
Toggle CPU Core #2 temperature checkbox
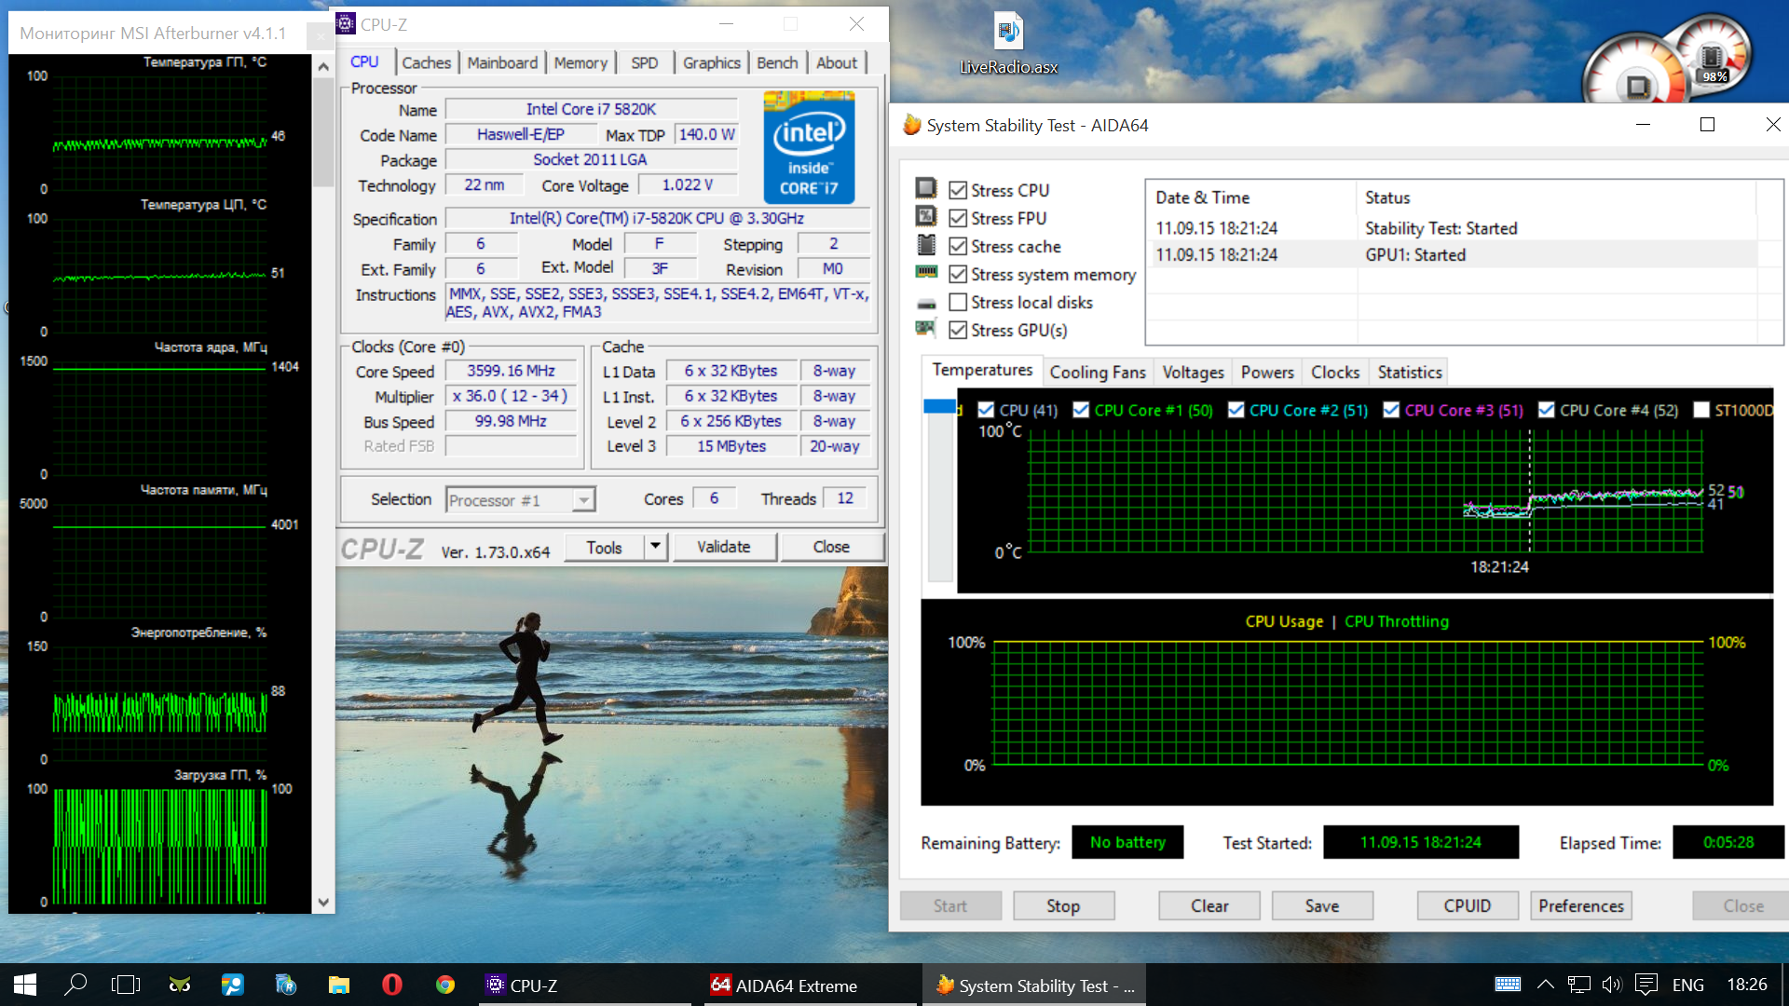point(1236,410)
